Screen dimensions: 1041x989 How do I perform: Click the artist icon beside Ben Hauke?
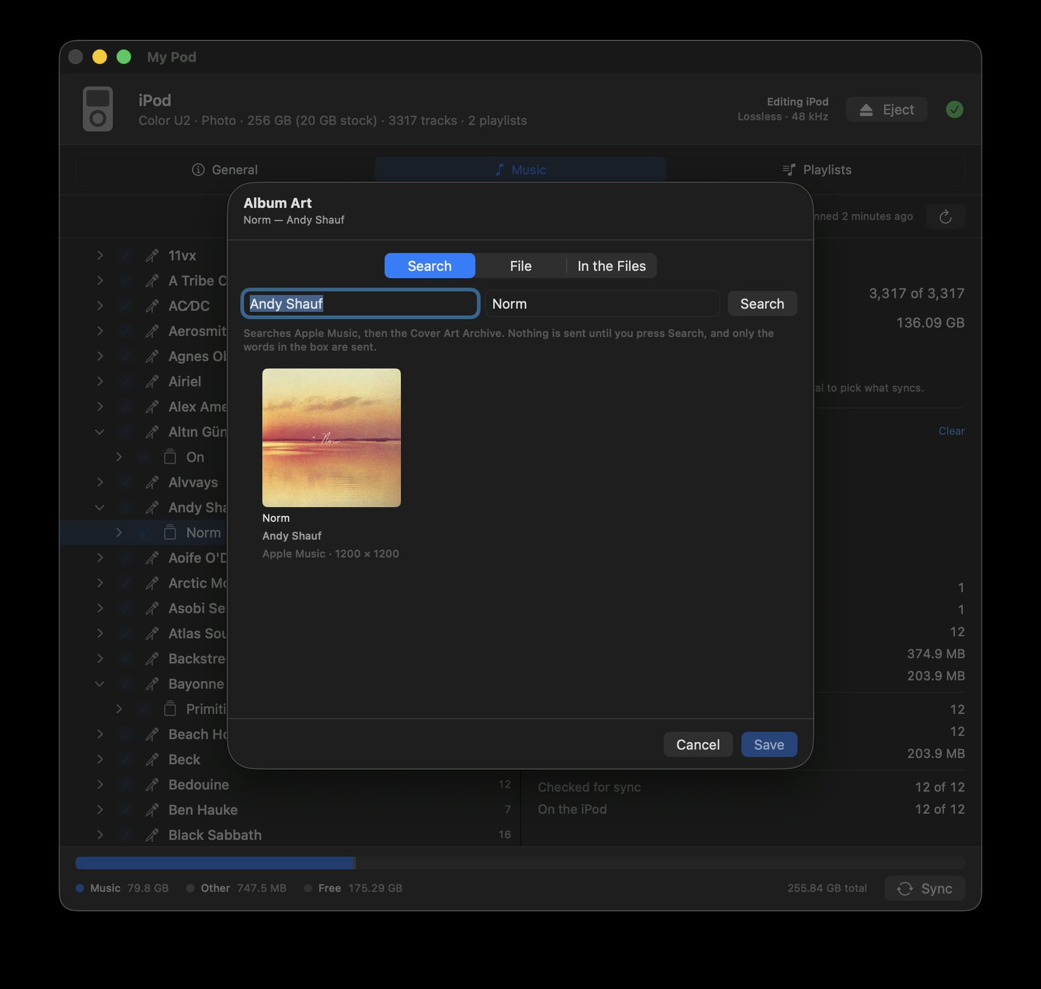tap(152, 810)
